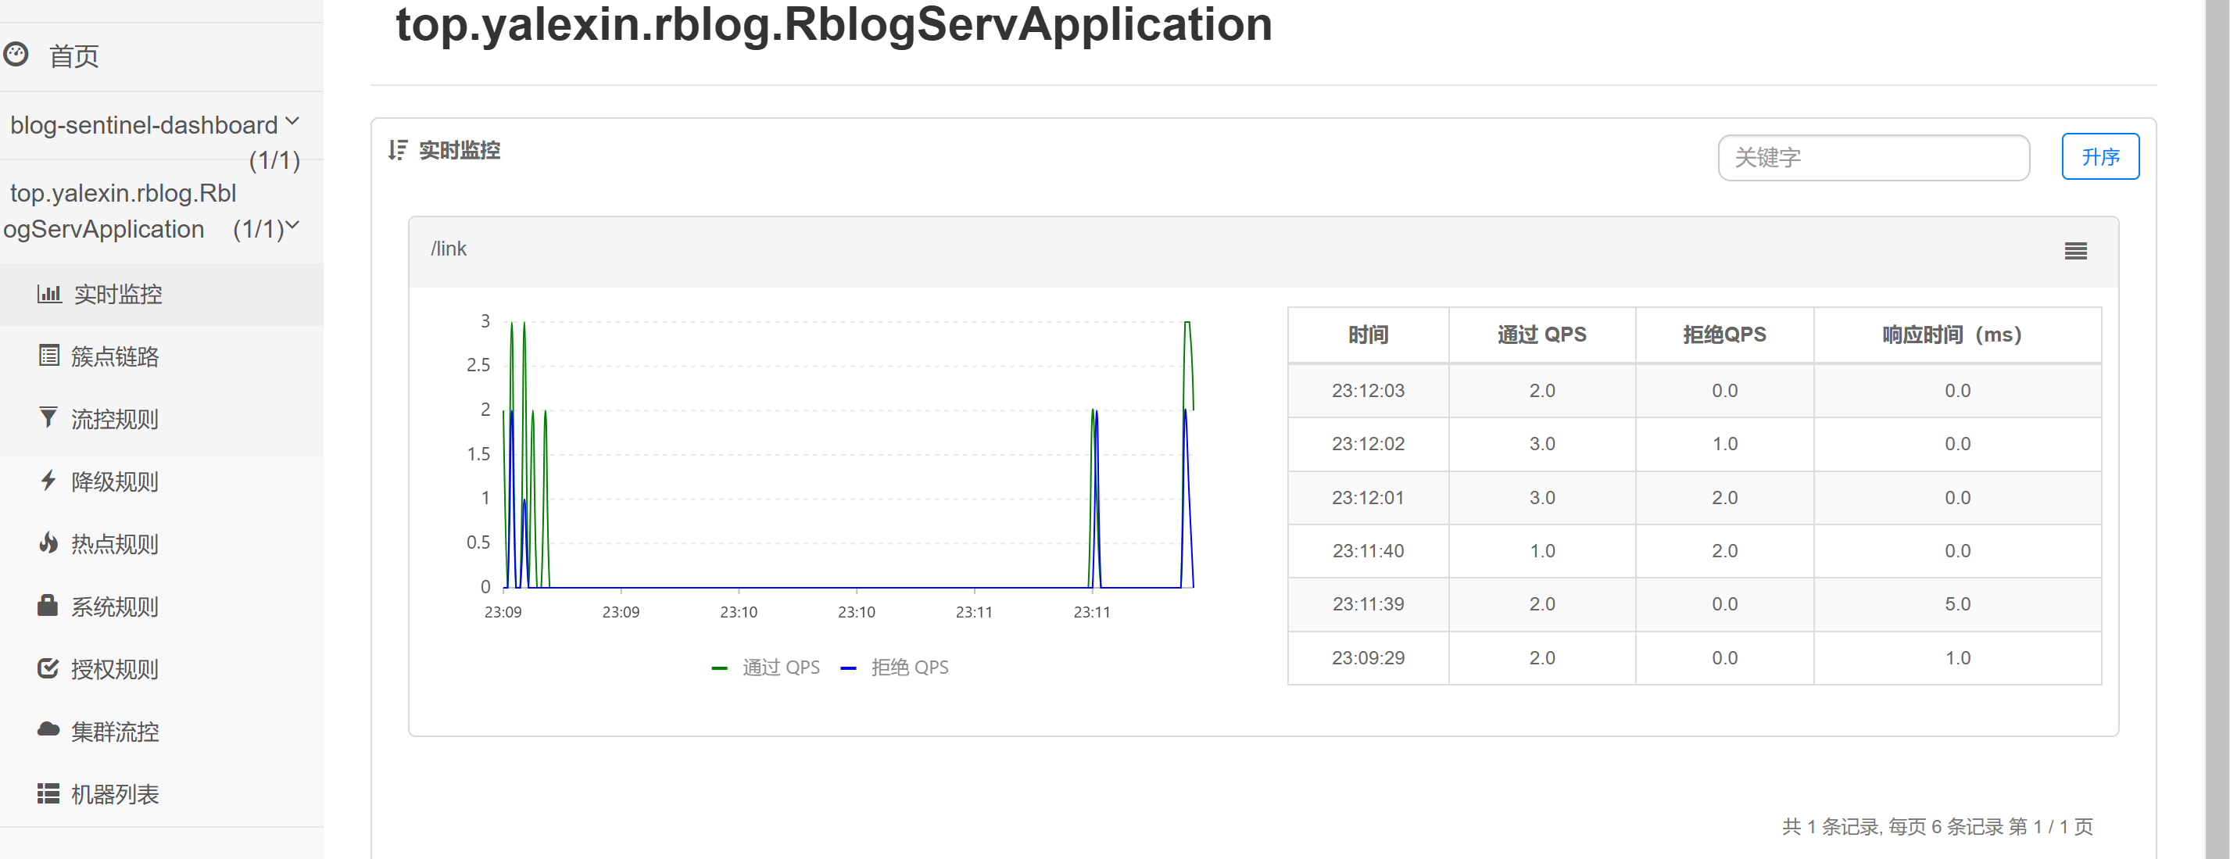Click the lightning bolt icon for 降级规则
The image size is (2230, 859).
coord(48,481)
